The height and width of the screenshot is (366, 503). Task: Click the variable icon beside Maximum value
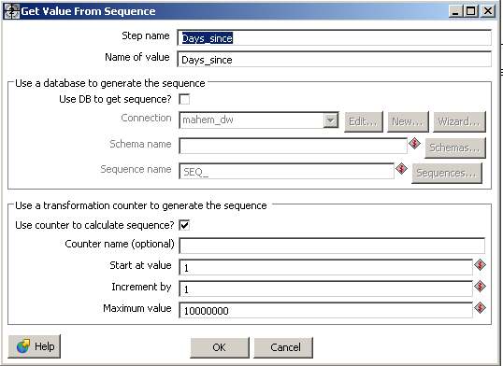(x=480, y=308)
